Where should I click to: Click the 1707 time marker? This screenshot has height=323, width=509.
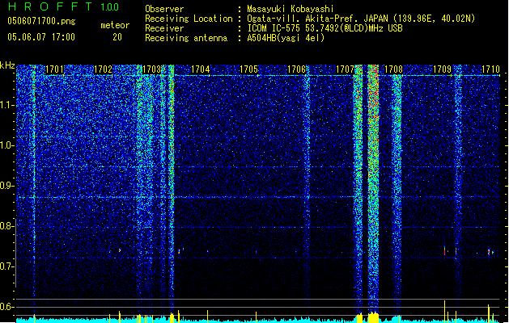345,69
